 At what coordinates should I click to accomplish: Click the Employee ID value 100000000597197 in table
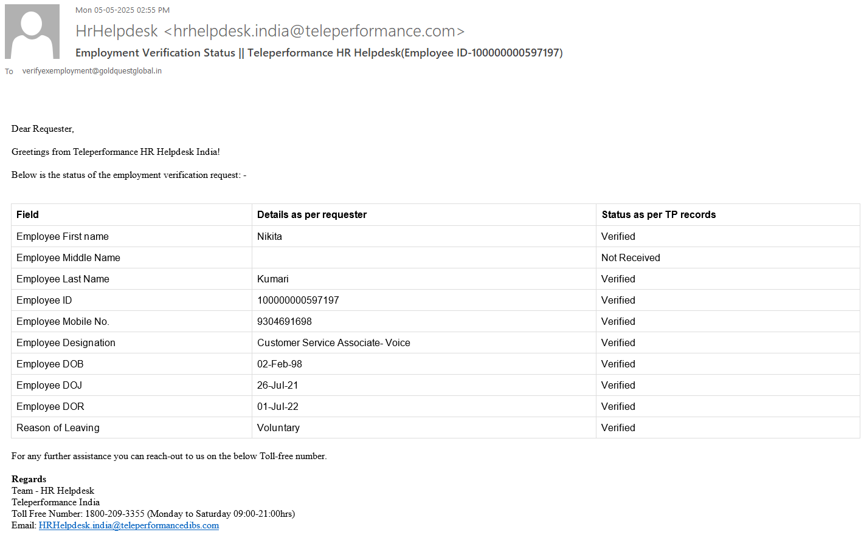coord(298,300)
